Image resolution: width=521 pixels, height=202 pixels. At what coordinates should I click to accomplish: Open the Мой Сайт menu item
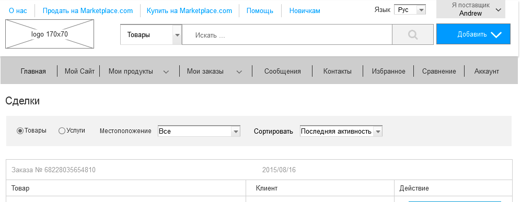tap(80, 72)
